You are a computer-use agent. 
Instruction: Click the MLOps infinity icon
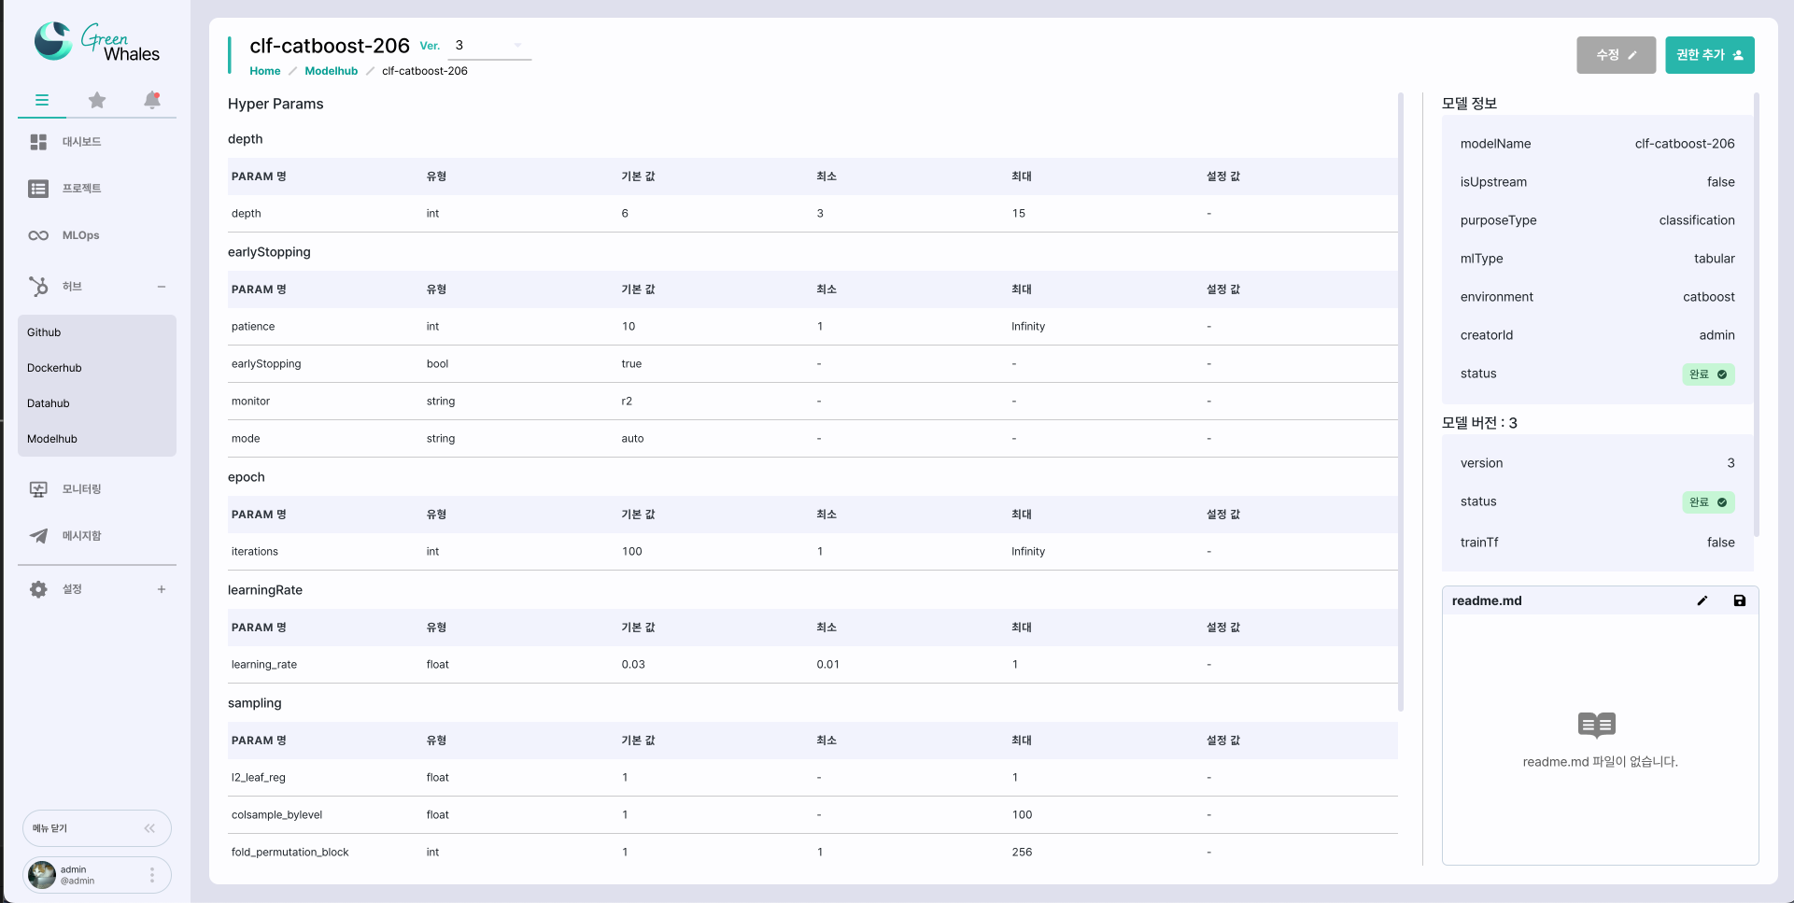tap(38, 235)
